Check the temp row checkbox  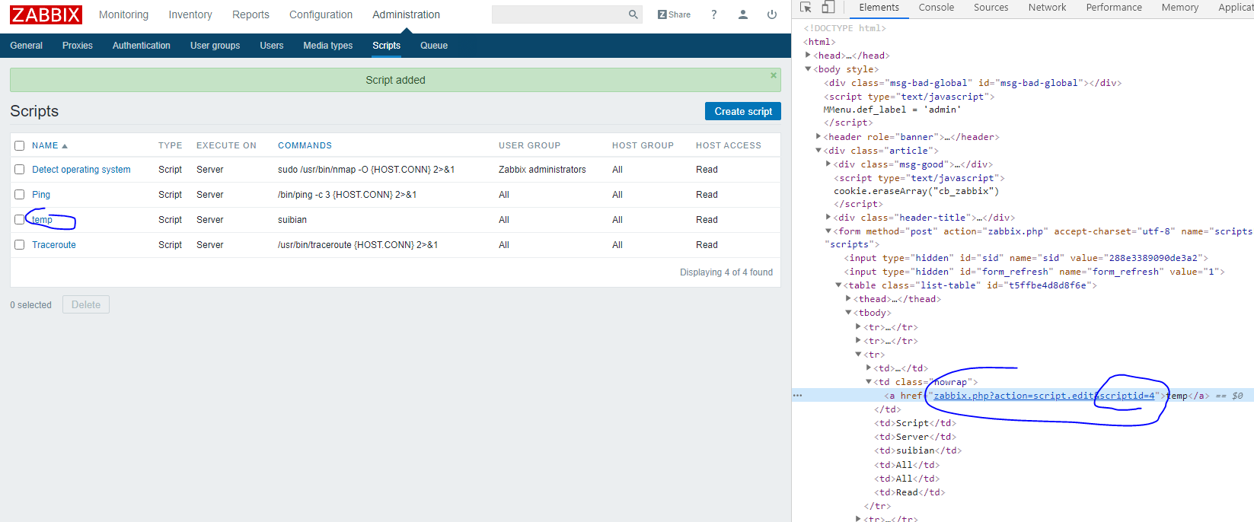(x=20, y=220)
